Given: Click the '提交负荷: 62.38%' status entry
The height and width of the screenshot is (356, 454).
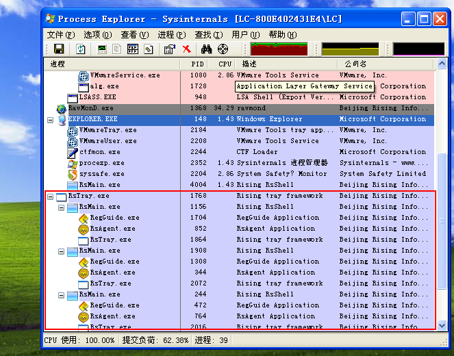Looking at the screenshot, I should click(155, 340).
